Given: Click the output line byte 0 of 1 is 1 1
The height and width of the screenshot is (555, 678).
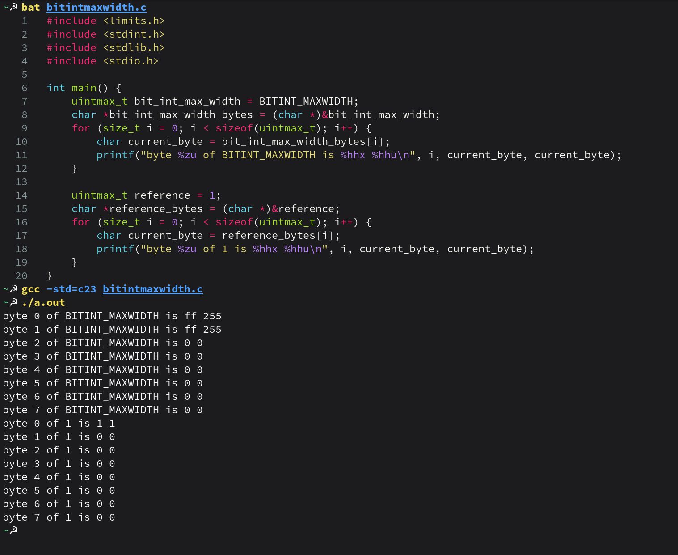Looking at the screenshot, I should click(59, 423).
